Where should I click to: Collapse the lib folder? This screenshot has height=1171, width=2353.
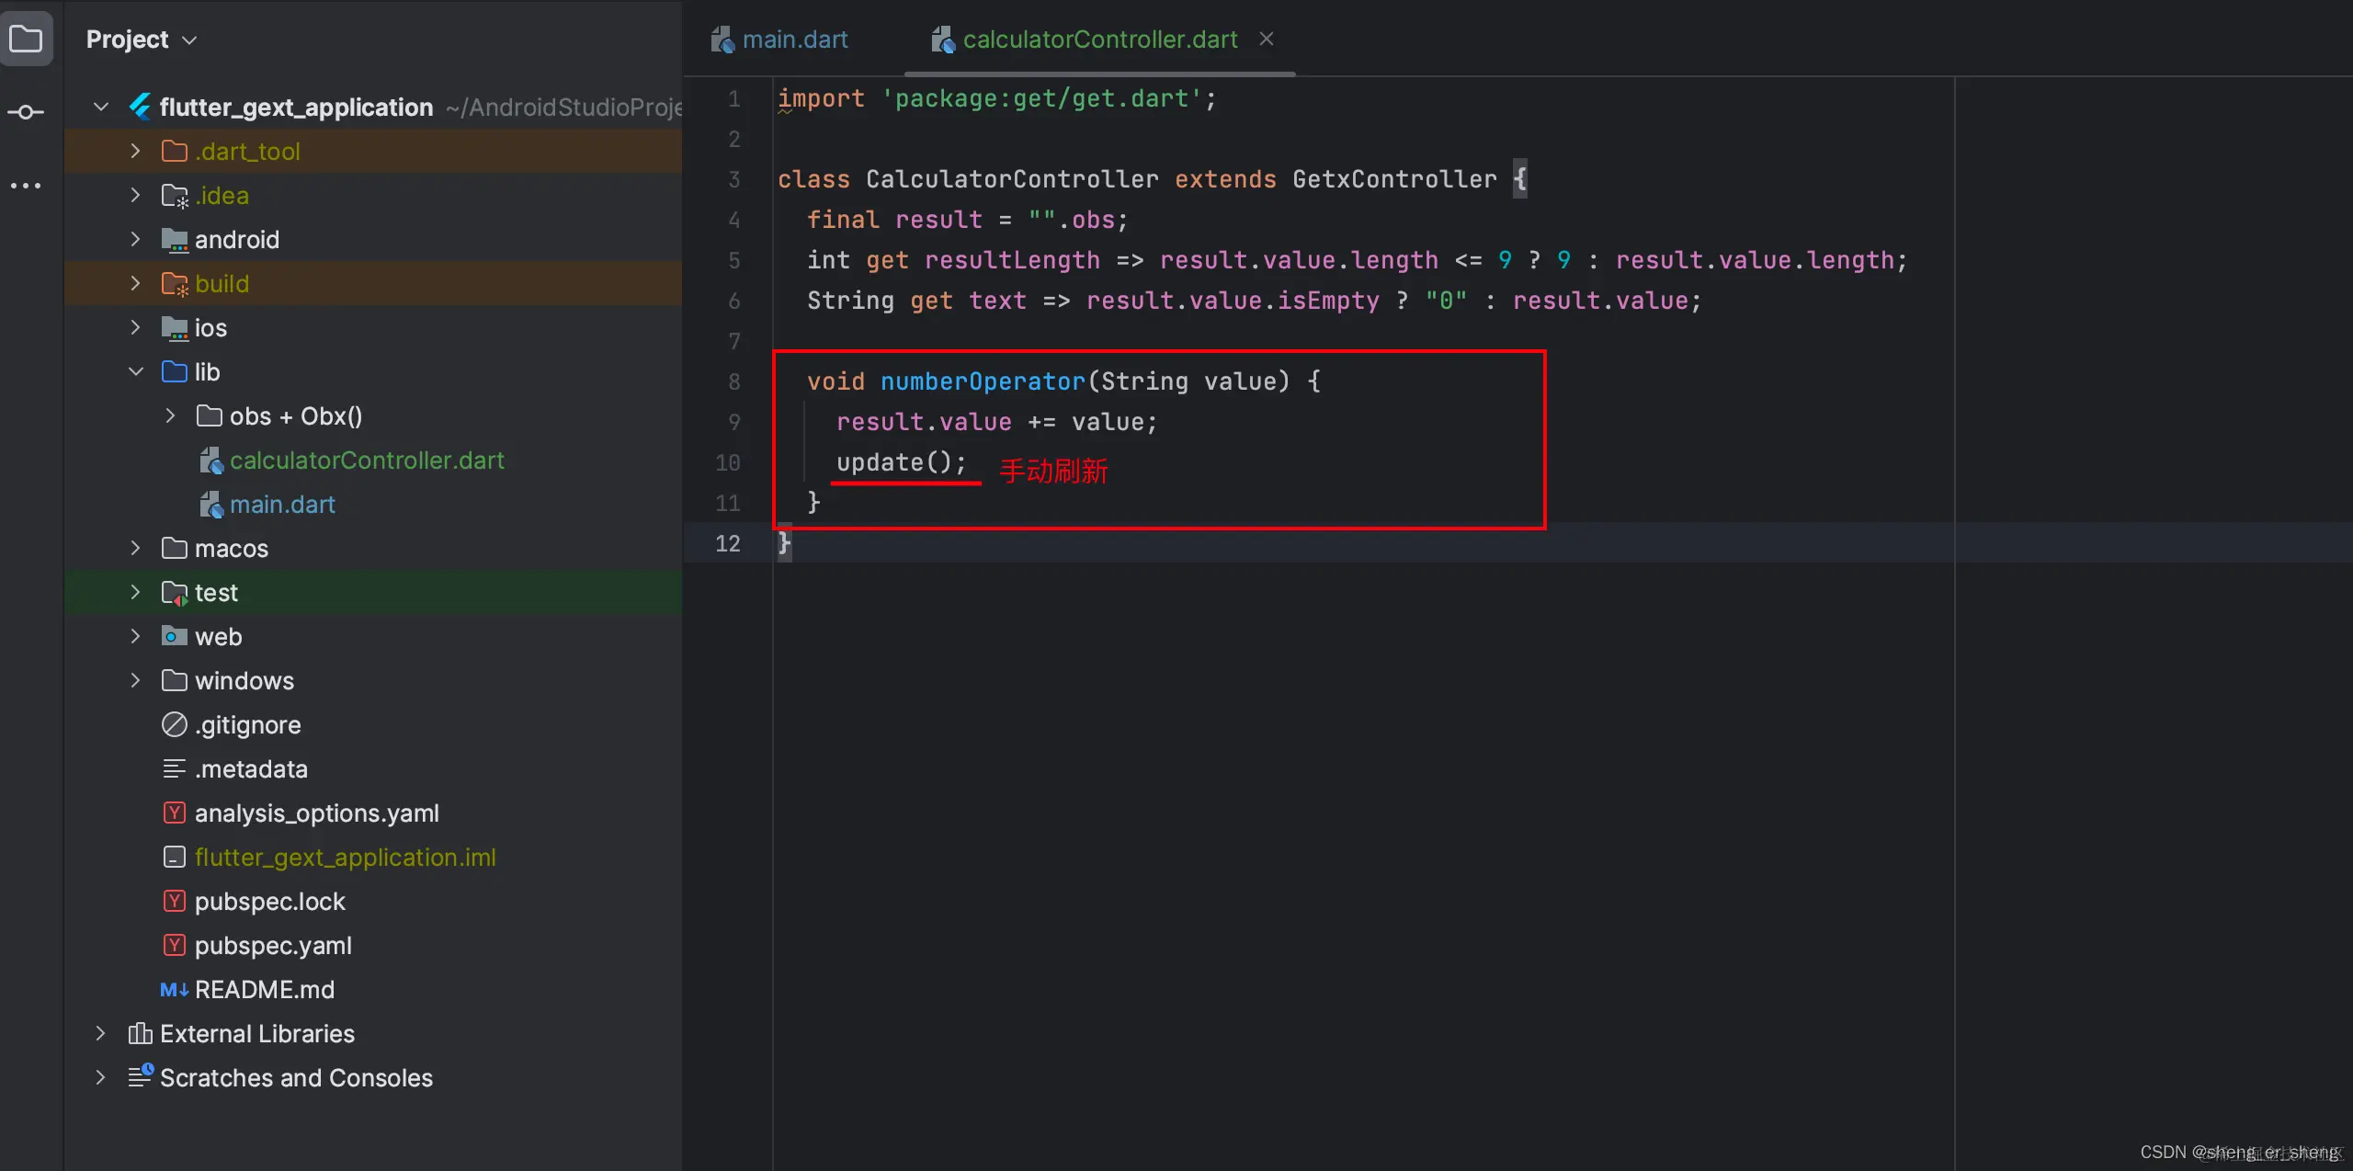[136, 372]
